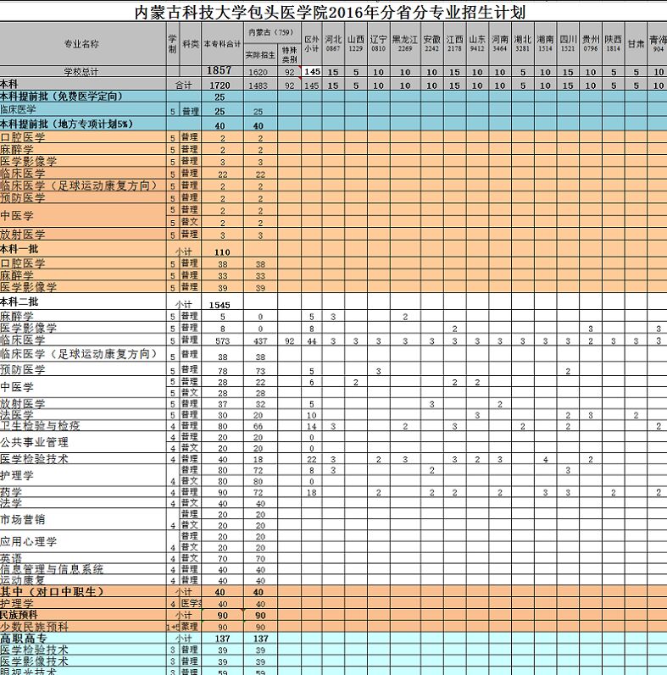Click the 573 cell for 临床医学
The width and height of the screenshot is (667, 675).
[x=222, y=341]
